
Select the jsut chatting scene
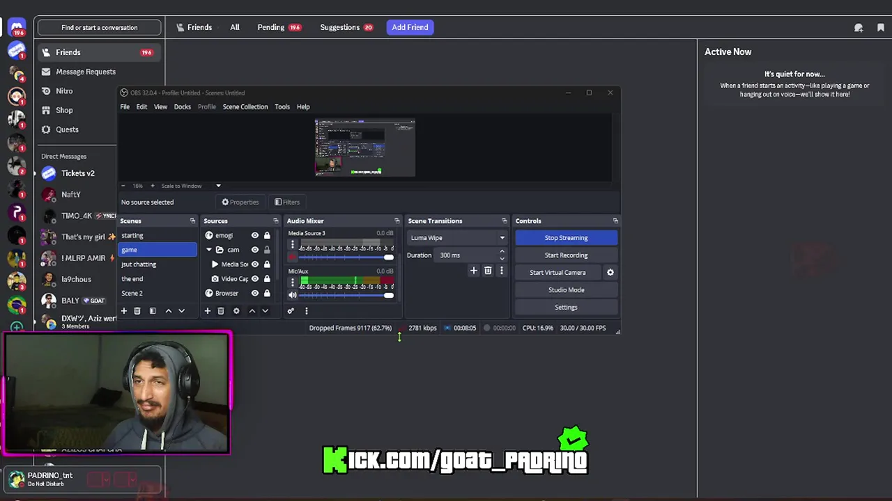pos(157,264)
